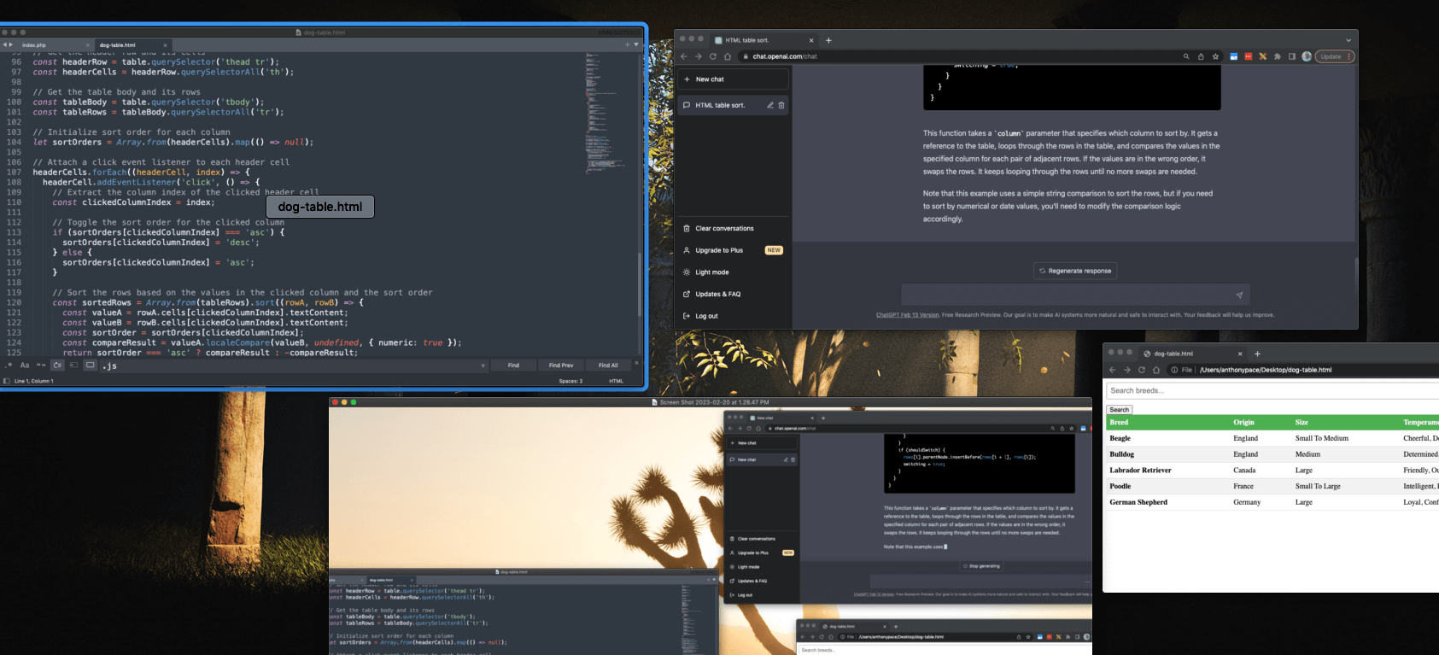The width and height of the screenshot is (1439, 655).
Task: Click 'Line 1, Column 1' in status bar
Action: point(33,381)
